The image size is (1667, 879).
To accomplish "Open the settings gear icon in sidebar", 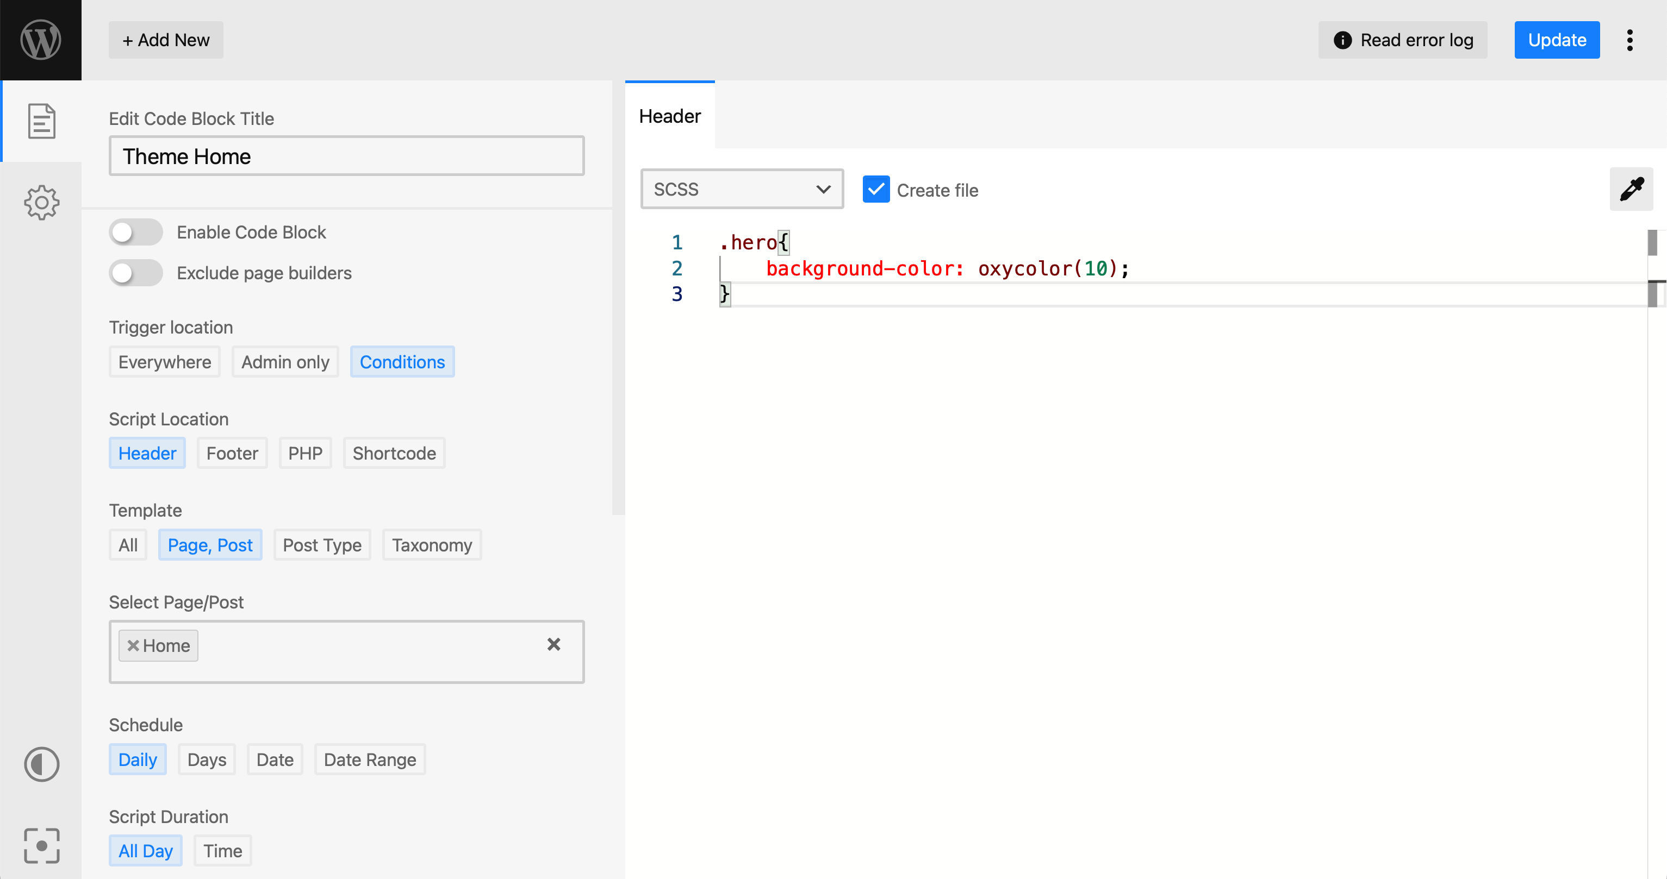I will [x=41, y=203].
